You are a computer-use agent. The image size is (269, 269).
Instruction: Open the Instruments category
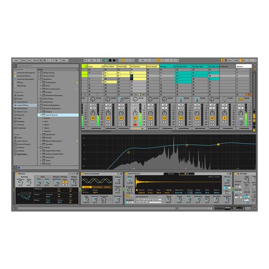click(22, 102)
